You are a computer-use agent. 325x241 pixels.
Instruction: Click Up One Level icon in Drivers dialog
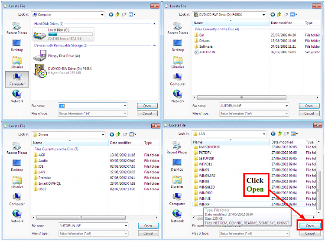(118, 134)
